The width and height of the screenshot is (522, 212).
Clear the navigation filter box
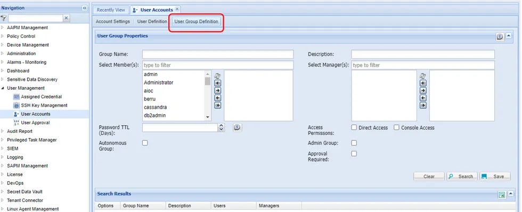[66, 18]
